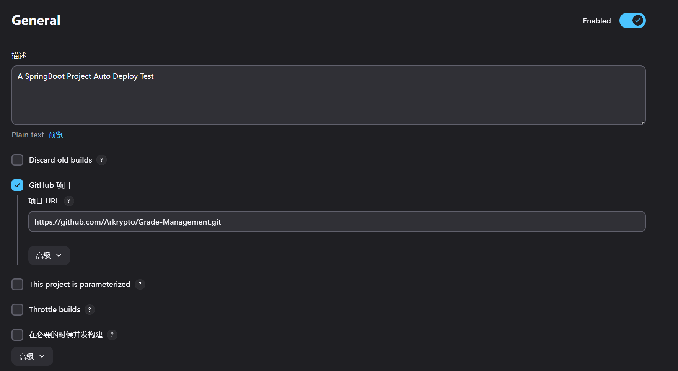The height and width of the screenshot is (371, 678).
Task: Click the GitHub 项目 label text
Action: click(50, 185)
